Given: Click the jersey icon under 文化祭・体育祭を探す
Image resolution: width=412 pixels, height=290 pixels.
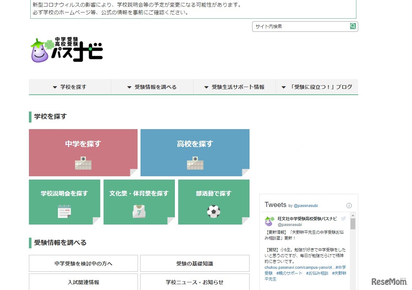Looking at the screenshot, I should pyautogui.click(x=139, y=211).
